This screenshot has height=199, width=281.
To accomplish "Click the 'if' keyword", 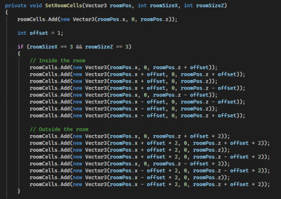I will (x=20, y=47).
